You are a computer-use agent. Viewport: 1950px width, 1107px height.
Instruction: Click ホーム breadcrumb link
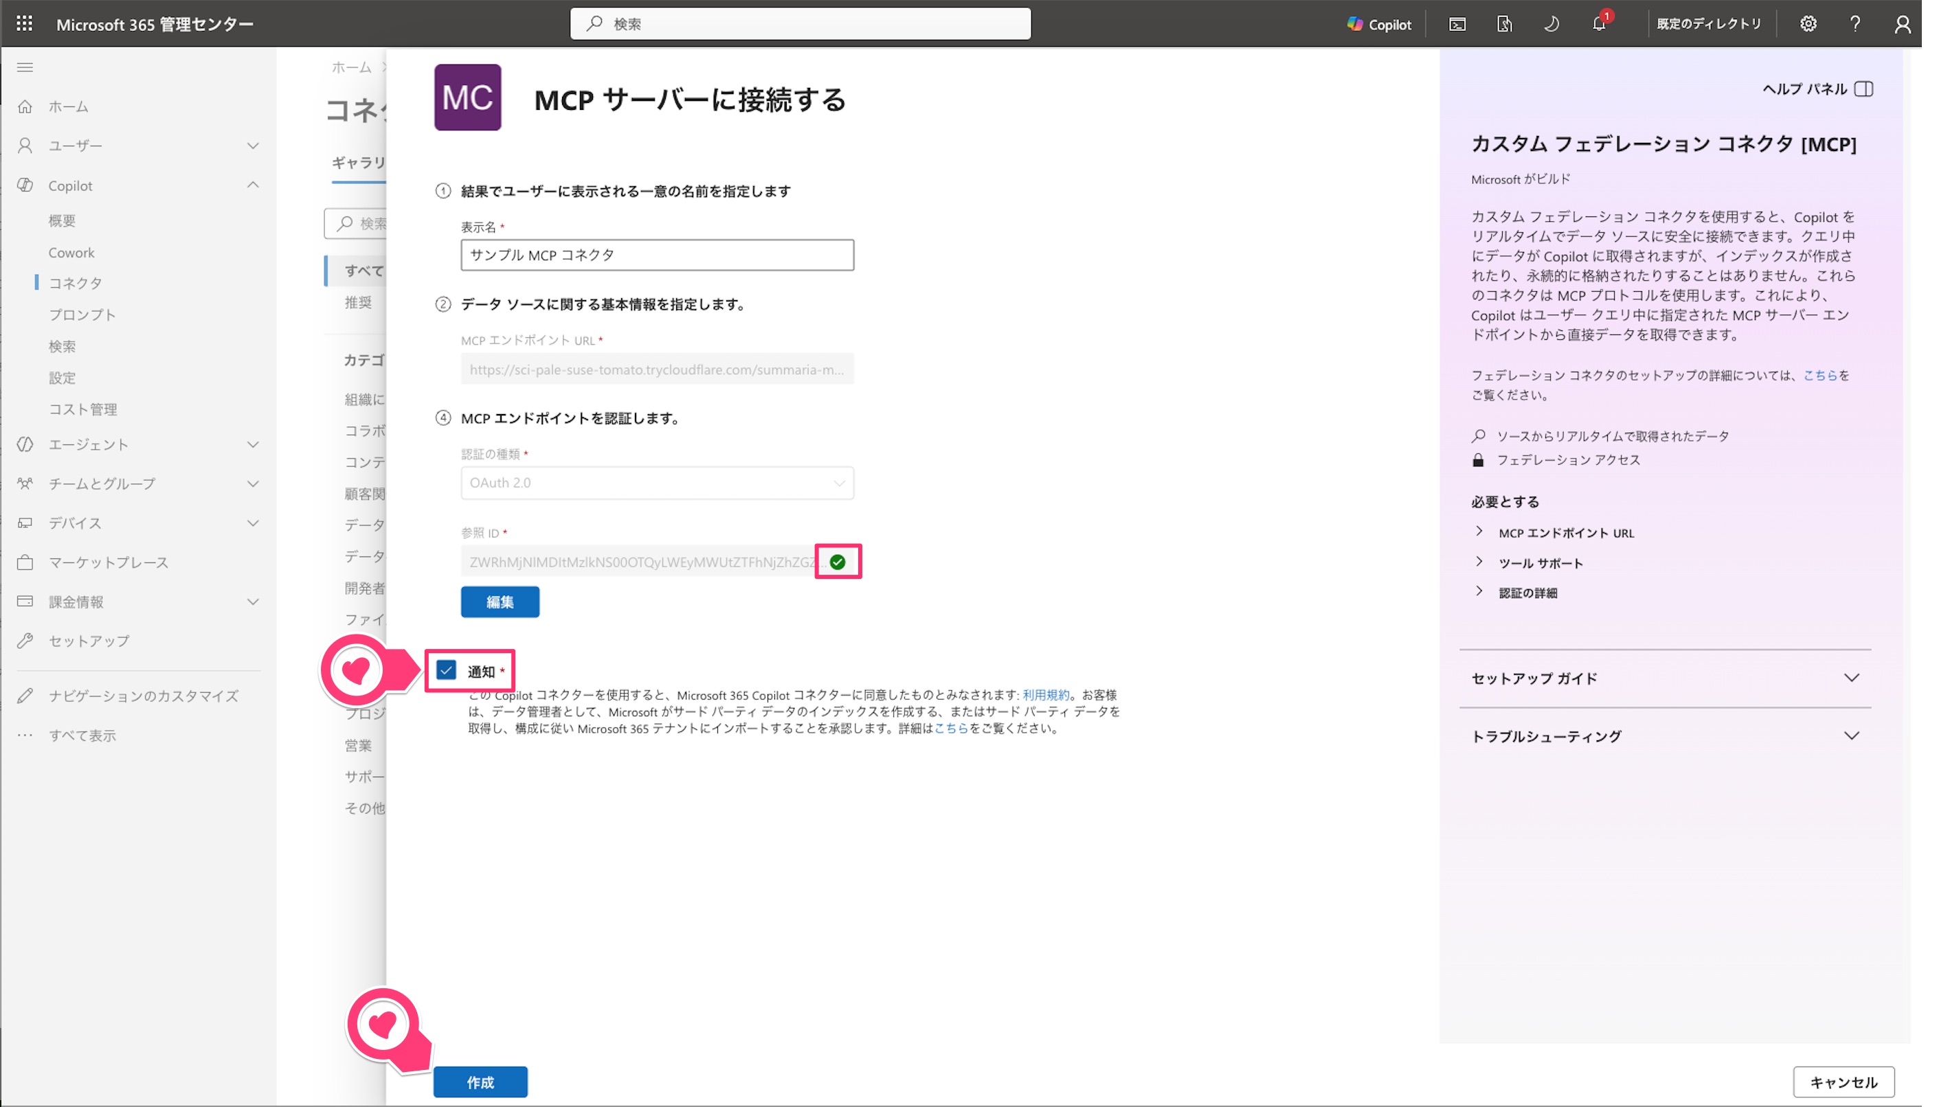[x=351, y=67]
